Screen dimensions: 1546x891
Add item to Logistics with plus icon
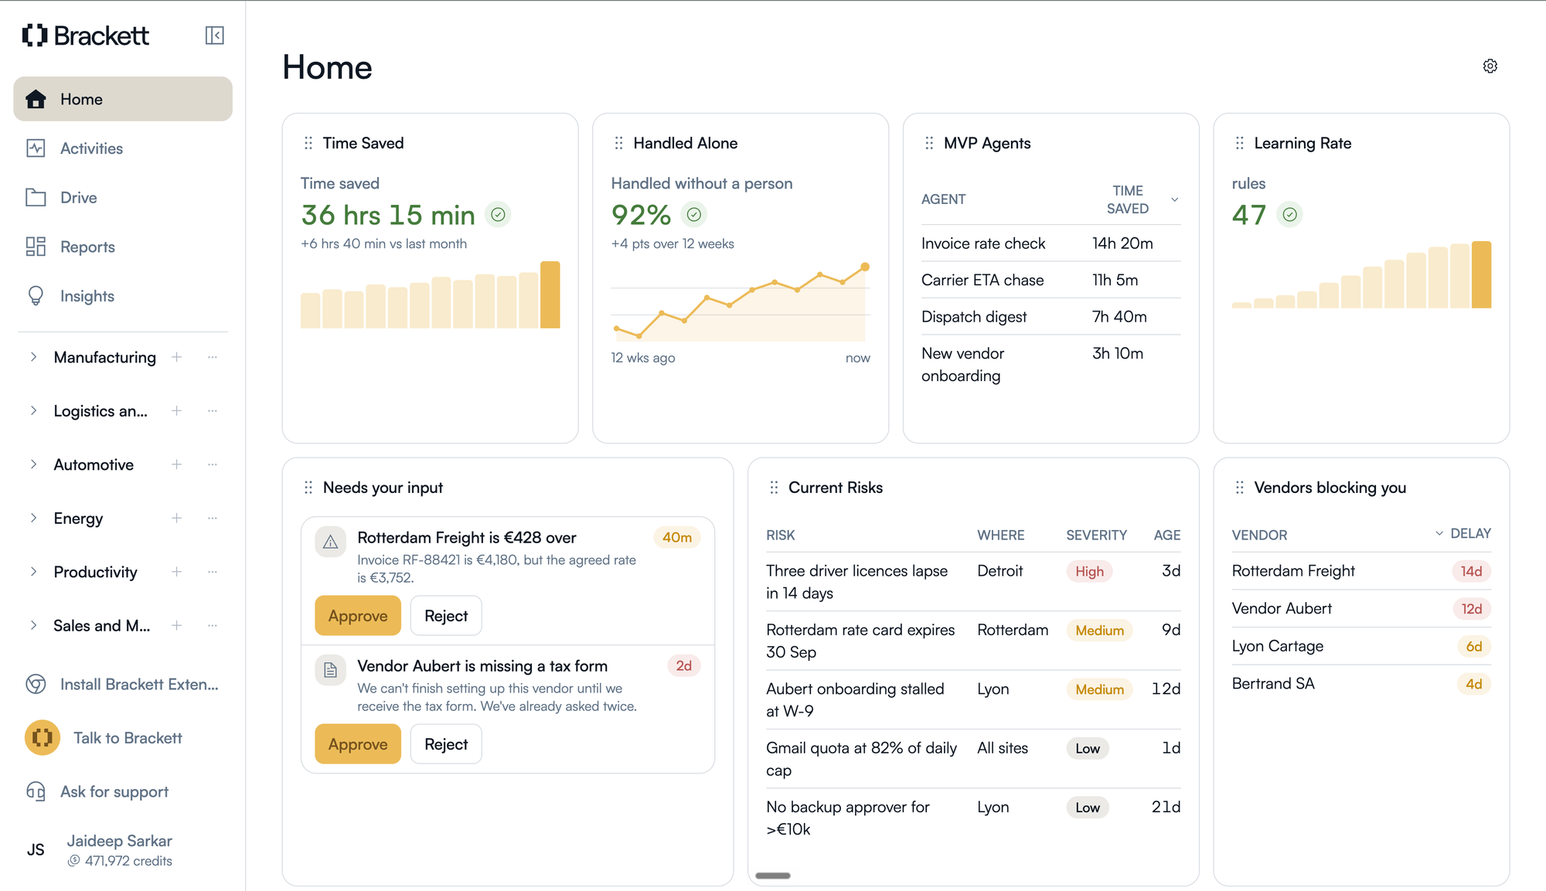click(177, 411)
